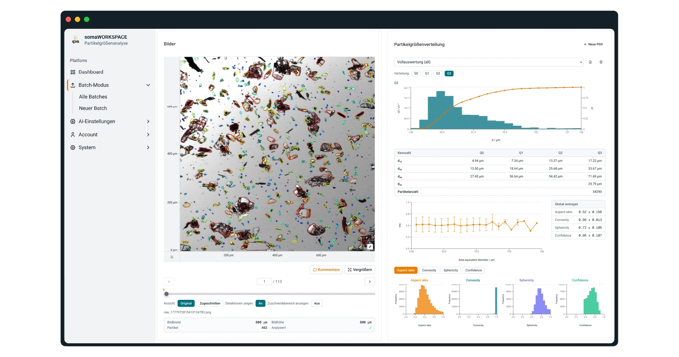Select Q0 distribution
Screen dimensions: 679x357
tap(416, 73)
